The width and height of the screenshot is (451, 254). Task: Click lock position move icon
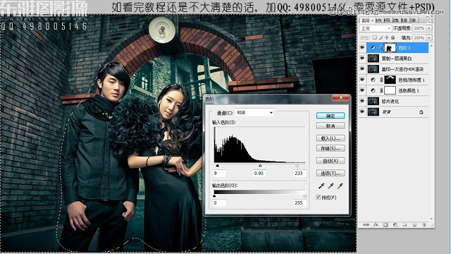(x=387, y=37)
